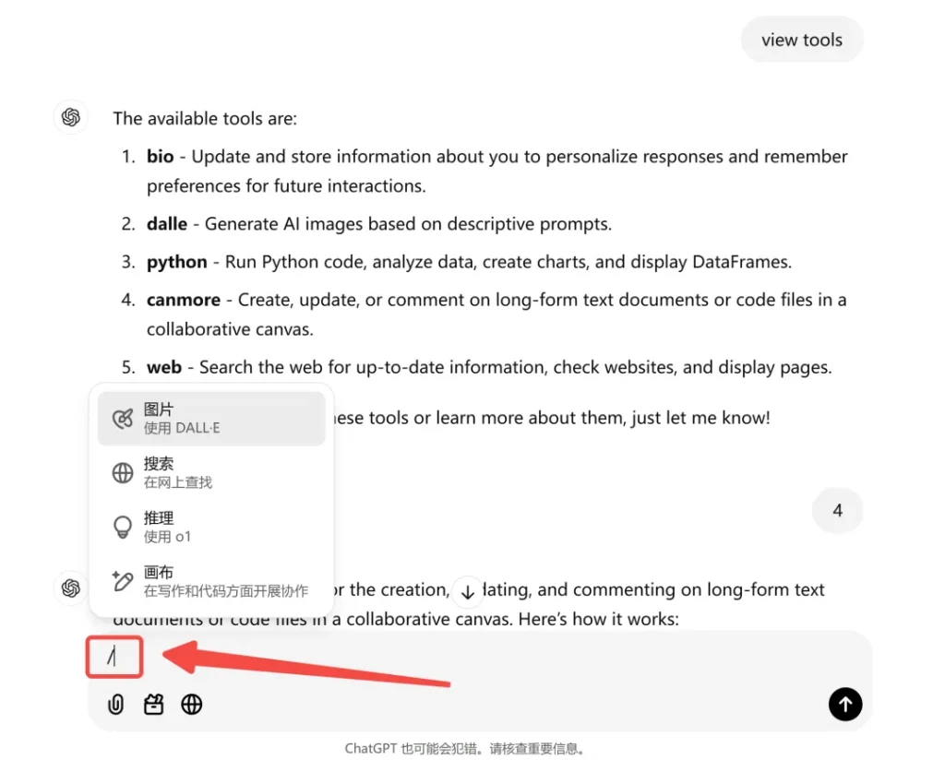This screenshot has height=760, width=945.
Task: Choose the 搜索 在网上查找 menu option
Action: pyautogui.click(x=211, y=473)
